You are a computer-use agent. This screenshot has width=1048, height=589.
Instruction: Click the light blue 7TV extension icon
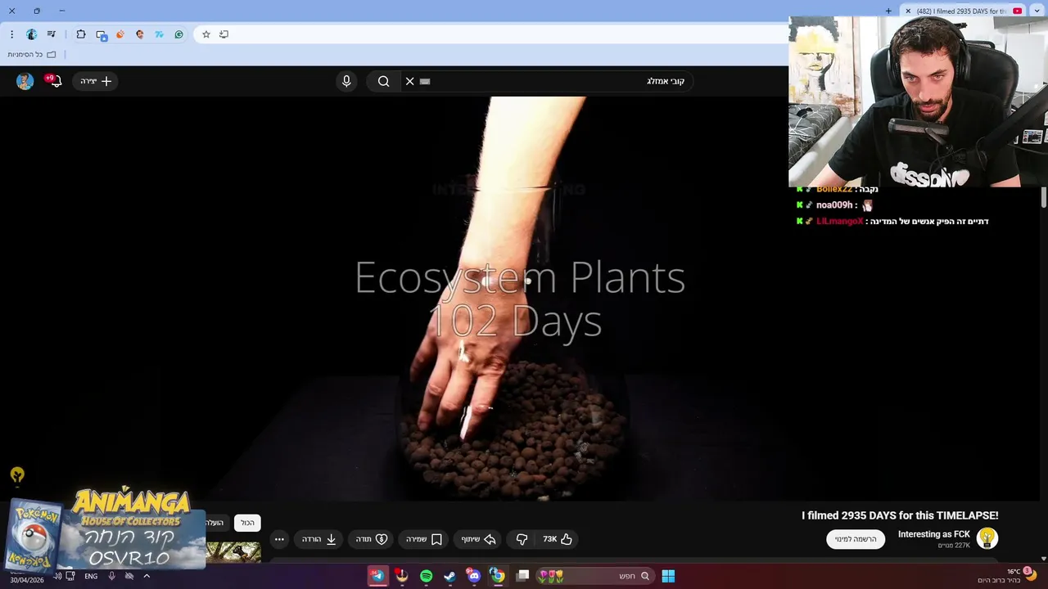pos(159,34)
